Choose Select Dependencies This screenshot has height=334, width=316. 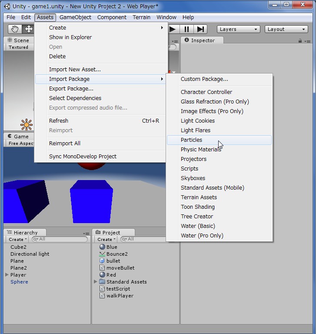pyautogui.click(x=100, y=98)
